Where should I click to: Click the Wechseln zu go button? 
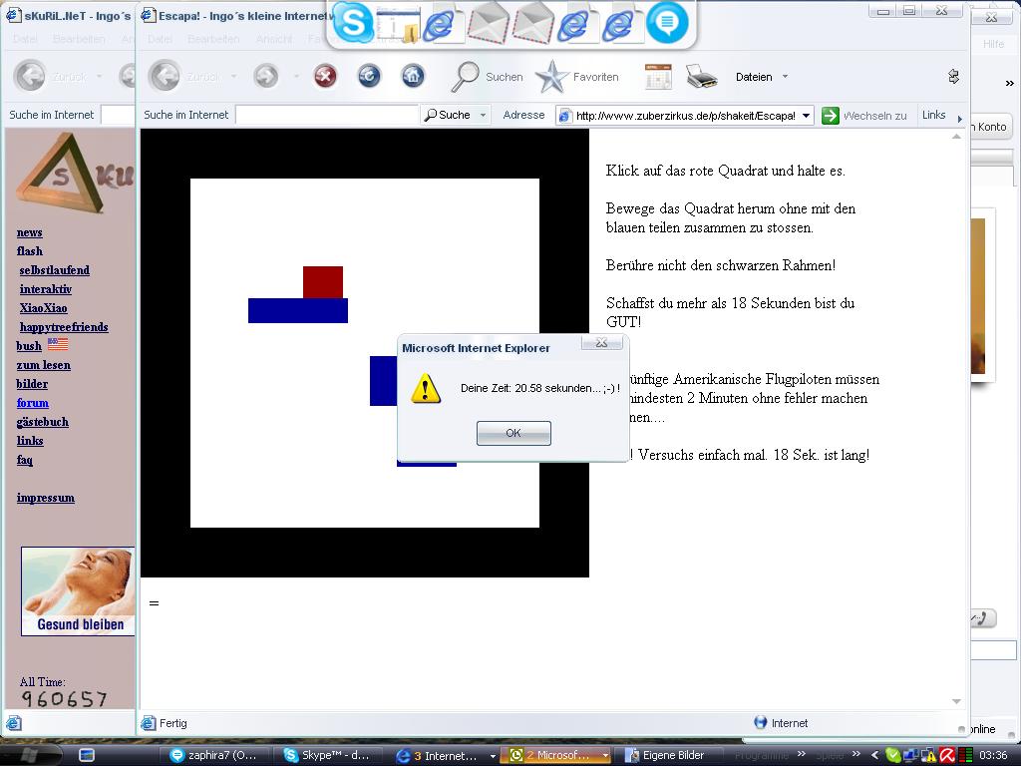864,116
